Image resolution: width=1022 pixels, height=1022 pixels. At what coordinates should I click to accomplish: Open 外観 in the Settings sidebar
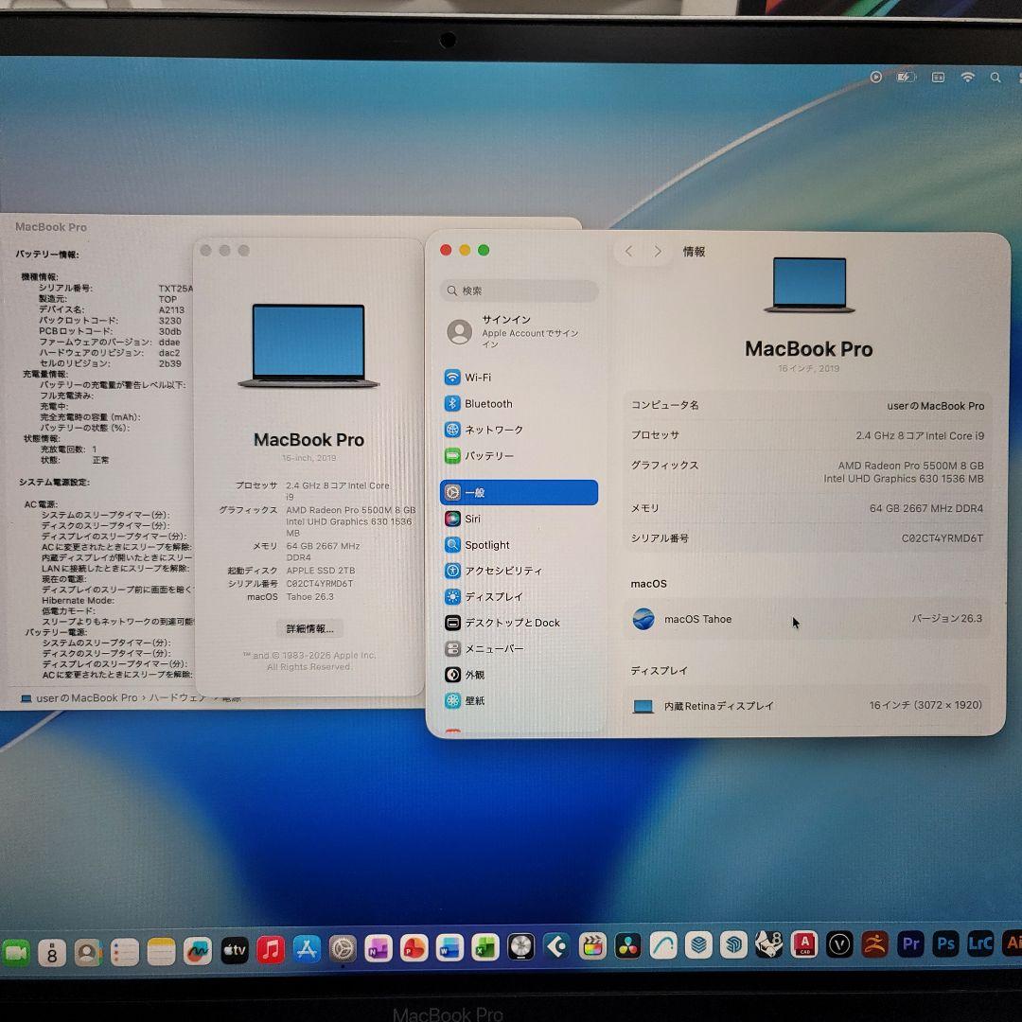click(520, 675)
